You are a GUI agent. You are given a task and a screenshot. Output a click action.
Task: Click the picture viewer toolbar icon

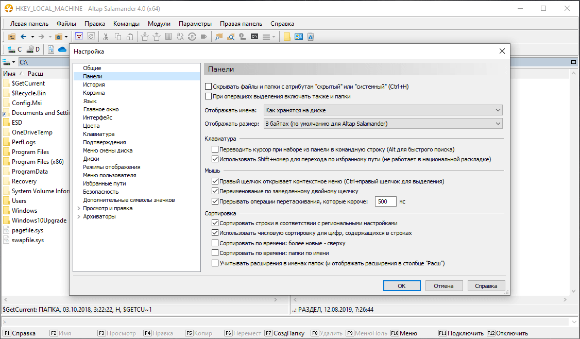coord(299,37)
